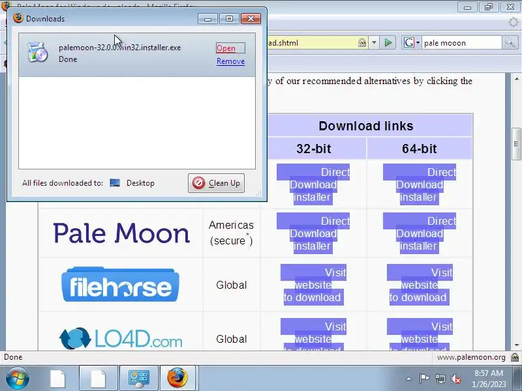
Task: Click the green Go arrow button
Action: coord(388,42)
